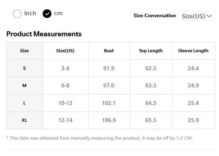The width and height of the screenshot is (219, 156).
Task: Click the Size column header
Action: click(x=24, y=51)
